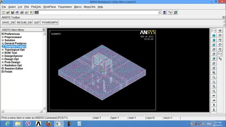Pan the model down with the down-arrow icon

point(214,110)
